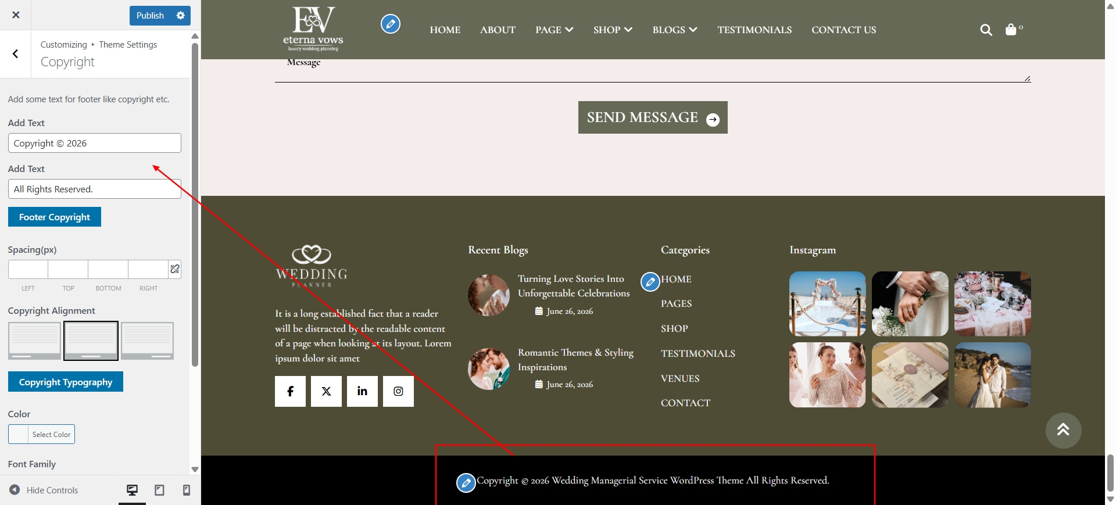Image resolution: width=1116 pixels, height=505 pixels.
Task: Open the wedding invitation card Instagram thumbnail
Action: [910, 375]
